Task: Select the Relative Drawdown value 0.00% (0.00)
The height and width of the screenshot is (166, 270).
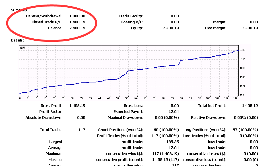Action: point(246,118)
